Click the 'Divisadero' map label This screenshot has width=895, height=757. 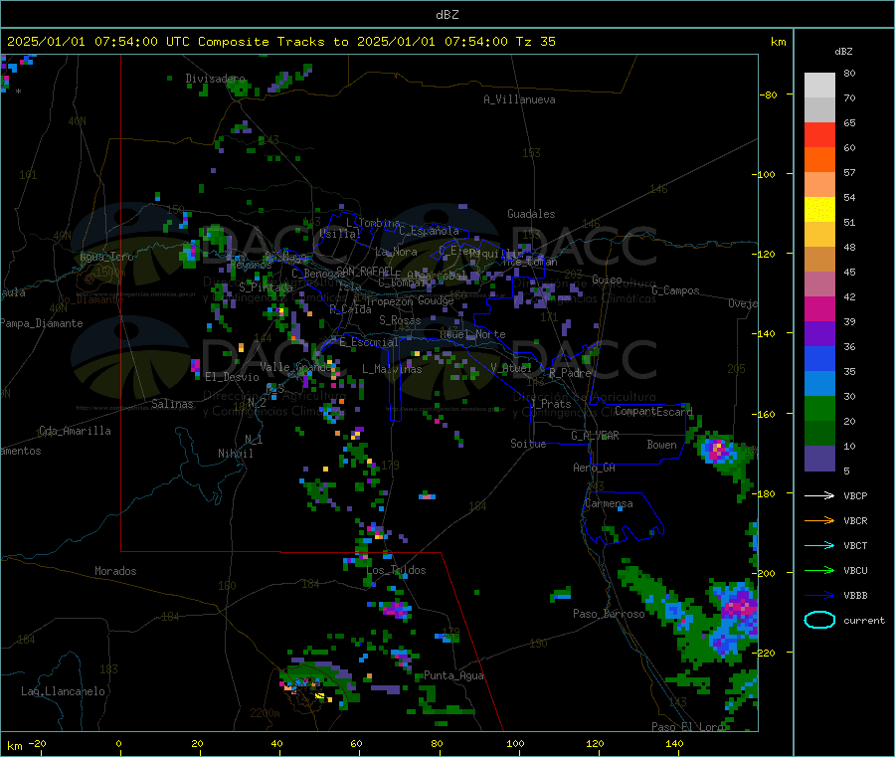point(215,79)
